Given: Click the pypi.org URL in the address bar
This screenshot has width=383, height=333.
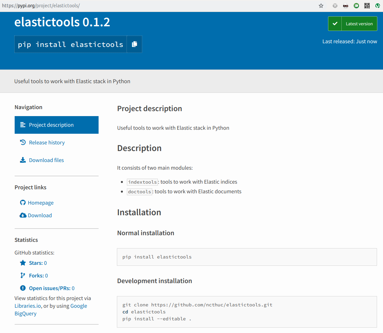Looking at the screenshot, I should (x=41, y=6).
